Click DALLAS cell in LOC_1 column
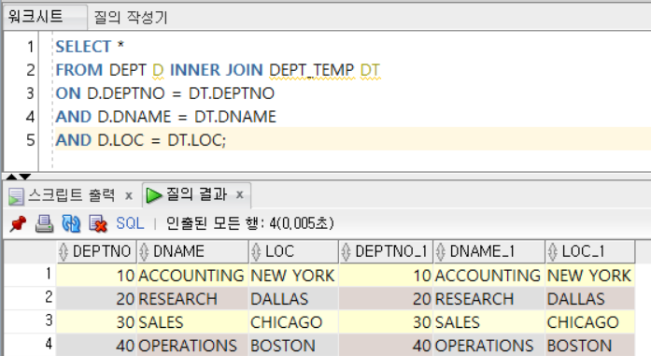Screen dimensions: 651x356 point(590,299)
